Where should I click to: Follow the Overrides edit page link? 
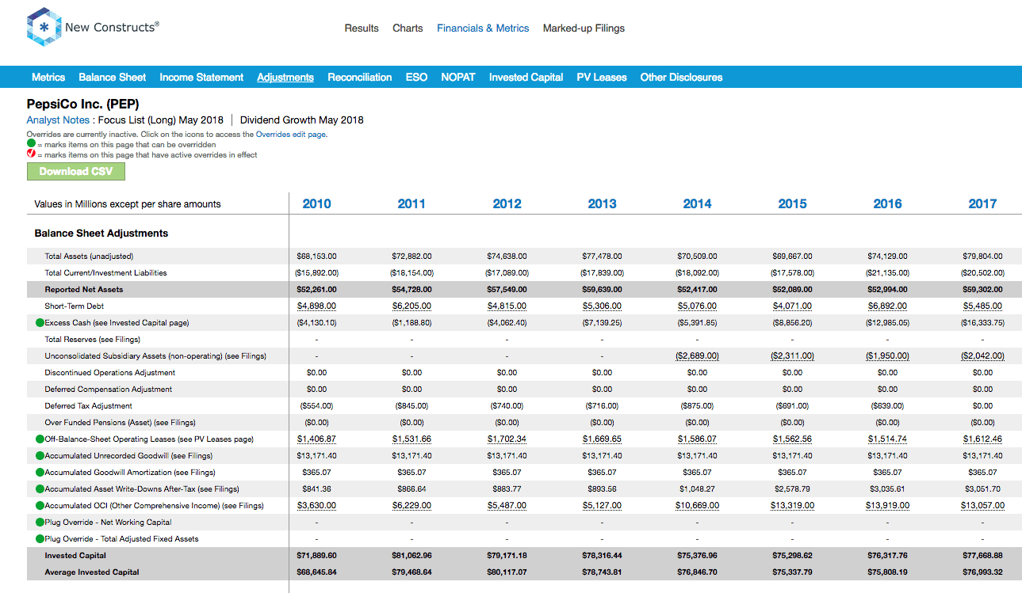[x=291, y=135]
